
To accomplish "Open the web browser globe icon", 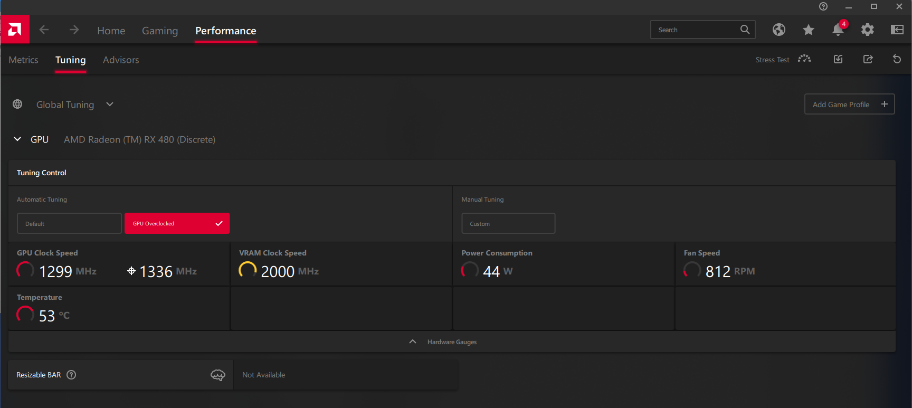I will click(779, 30).
